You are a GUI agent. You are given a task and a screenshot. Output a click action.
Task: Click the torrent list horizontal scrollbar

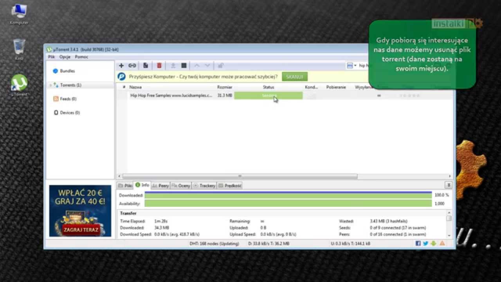point(240,176)
